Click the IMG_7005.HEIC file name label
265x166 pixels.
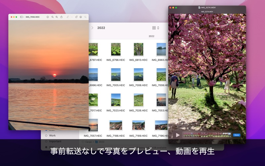116,85
